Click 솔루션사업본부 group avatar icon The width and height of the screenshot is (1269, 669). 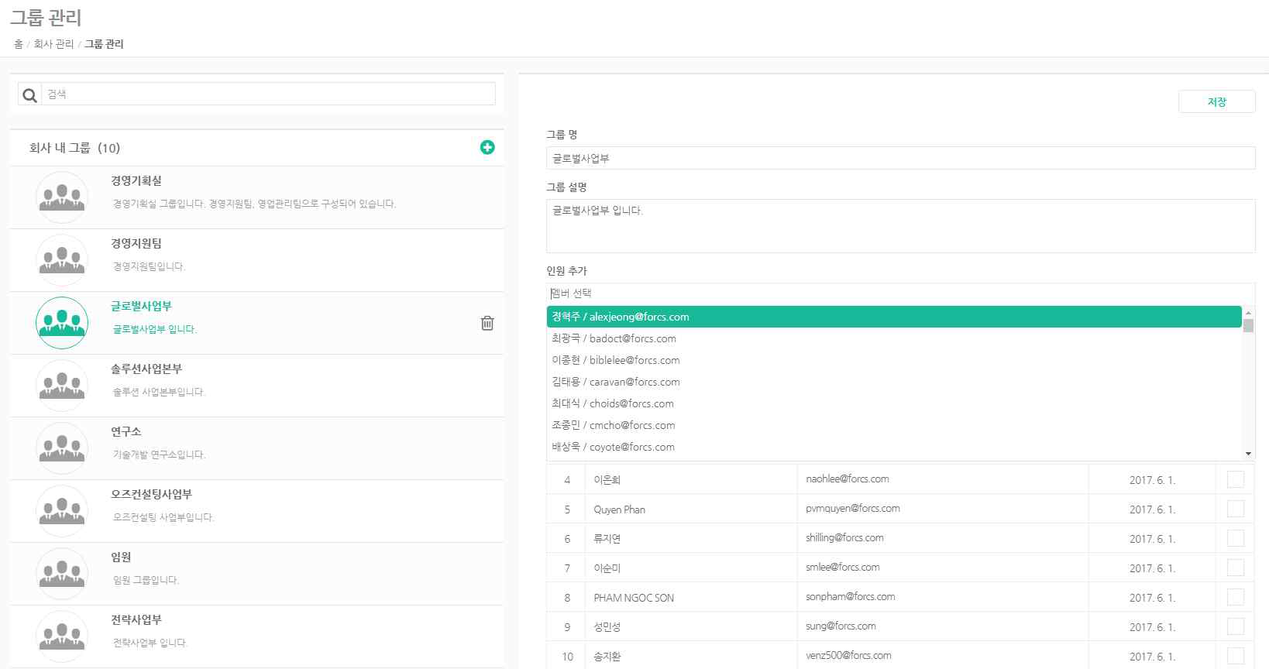click(62, 386)
